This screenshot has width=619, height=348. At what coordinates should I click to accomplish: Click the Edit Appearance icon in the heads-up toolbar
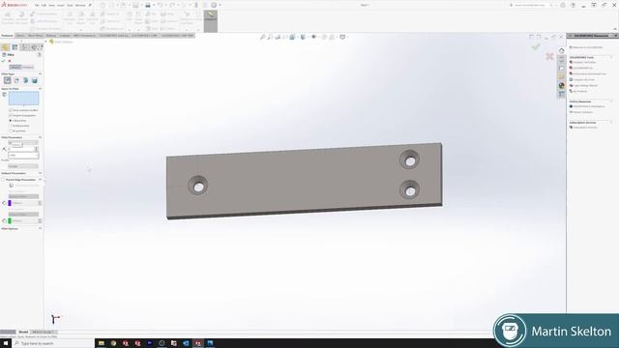coord(325,37)
